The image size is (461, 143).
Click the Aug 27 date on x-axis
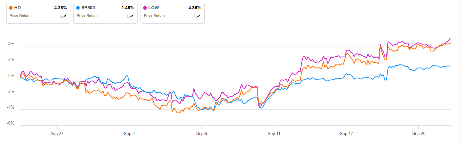[x=57, y=134]
